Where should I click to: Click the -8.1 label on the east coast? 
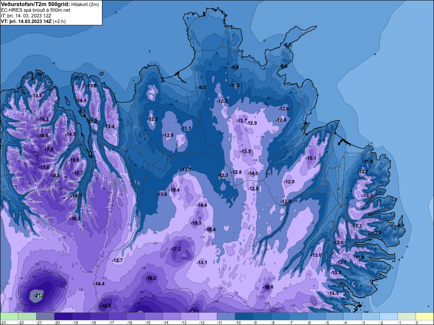pos(401,226)
